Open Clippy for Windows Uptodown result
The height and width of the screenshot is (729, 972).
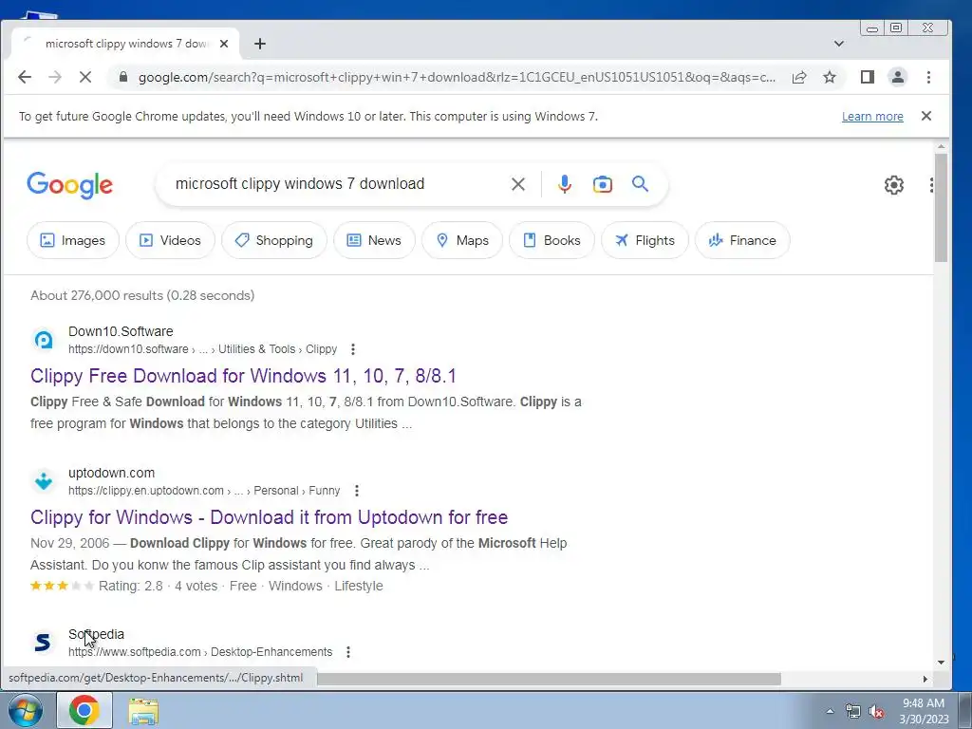[x=269, y=517]
